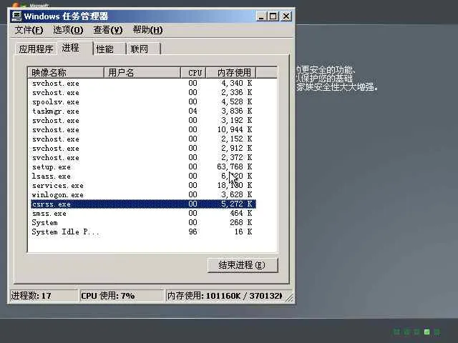Switch to the 应用程序 tab
Image resolution: width=458 pixels, height=343 pixels.
tap(36, 49)
